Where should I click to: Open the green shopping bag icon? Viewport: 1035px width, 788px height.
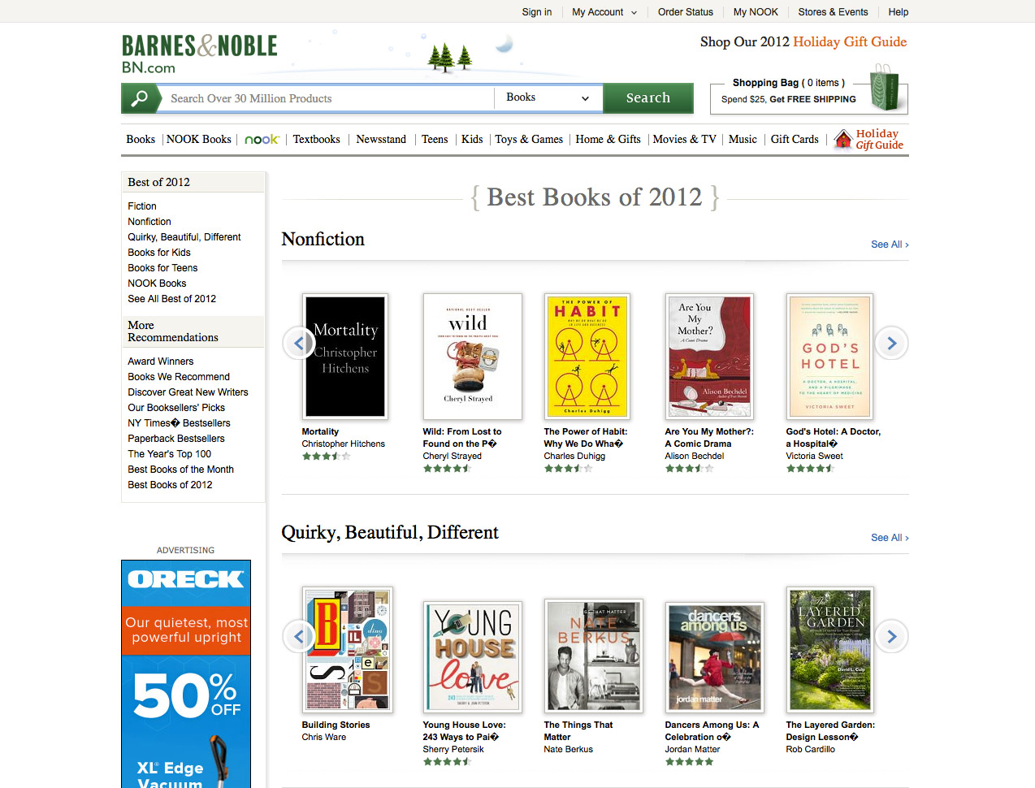click(x=885, y=87)
